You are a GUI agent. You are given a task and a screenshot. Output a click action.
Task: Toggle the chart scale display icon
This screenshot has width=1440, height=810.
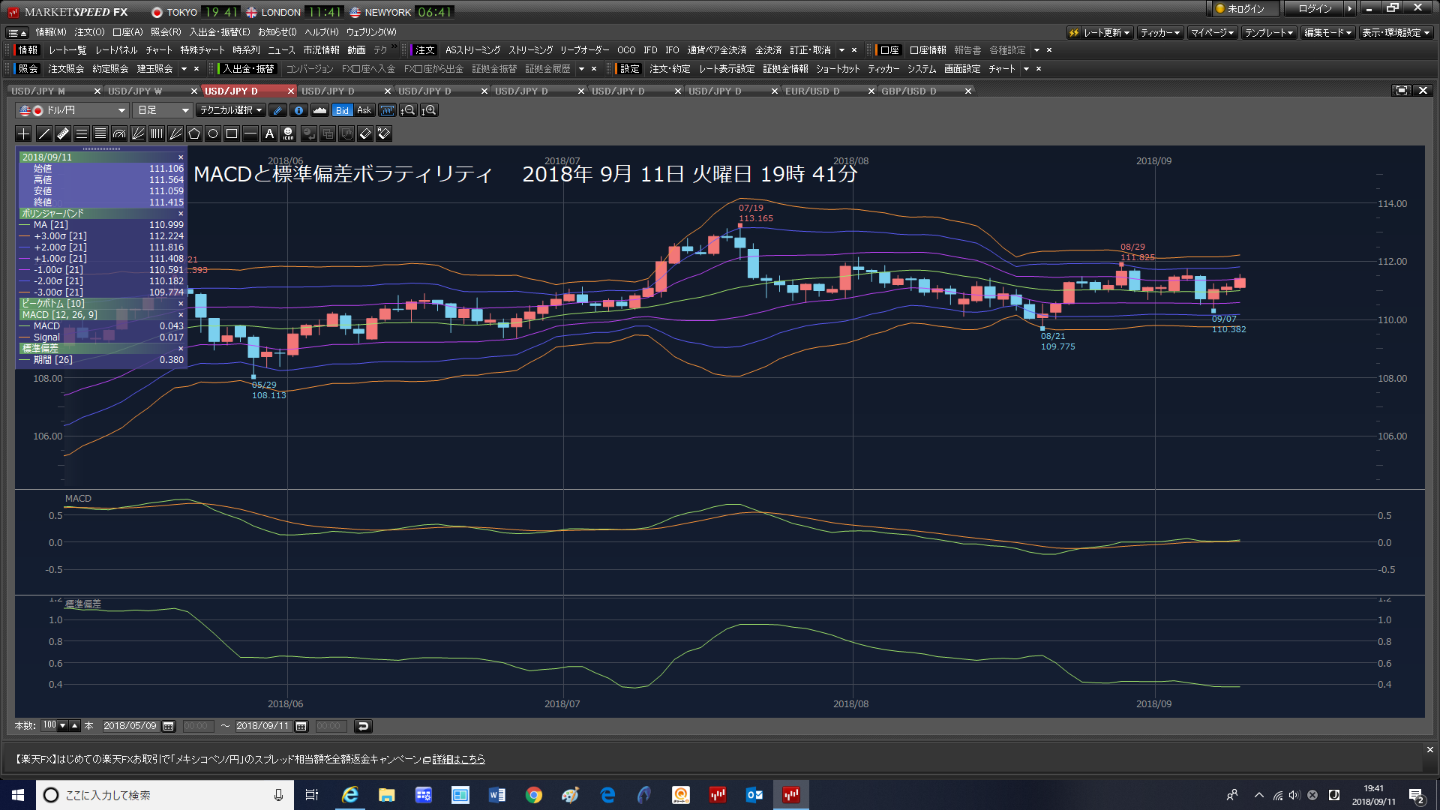point(387,110)
